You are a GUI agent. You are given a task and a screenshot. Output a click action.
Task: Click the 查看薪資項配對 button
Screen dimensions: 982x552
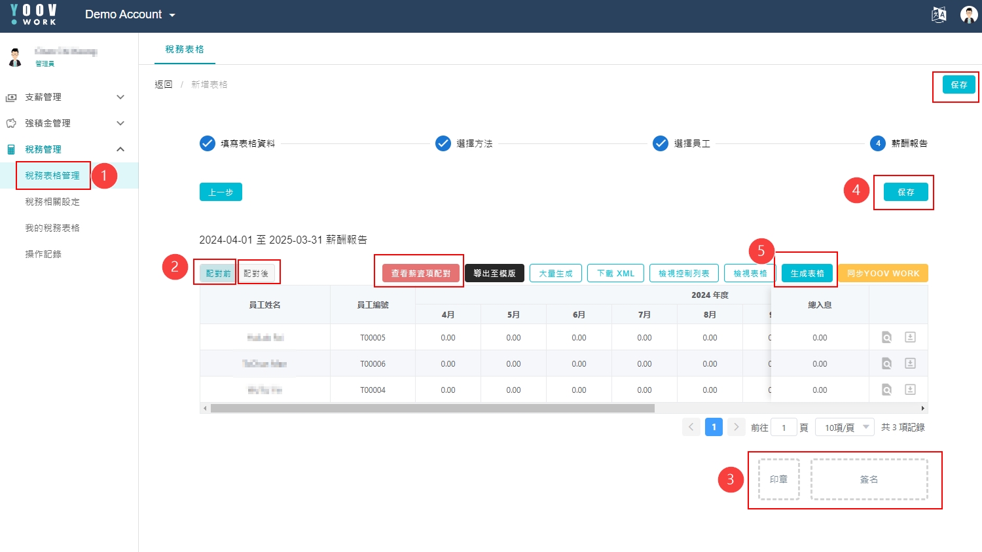(420, 273)
